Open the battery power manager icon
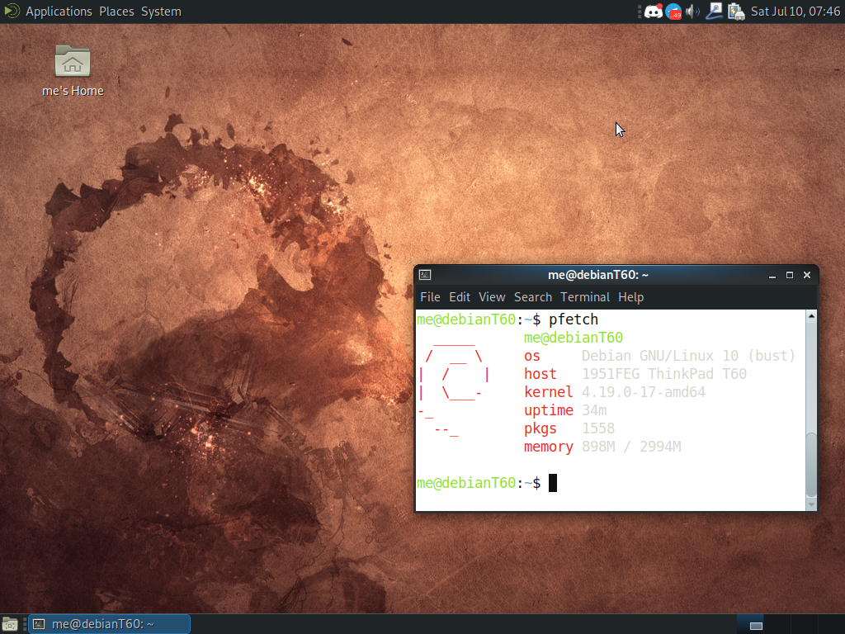This screenshot has height=634, width=845. click(x=735, y=12)
